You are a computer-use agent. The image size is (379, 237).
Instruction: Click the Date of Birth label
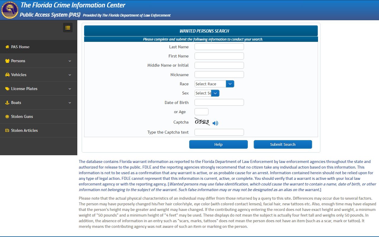tap(176, 103)
